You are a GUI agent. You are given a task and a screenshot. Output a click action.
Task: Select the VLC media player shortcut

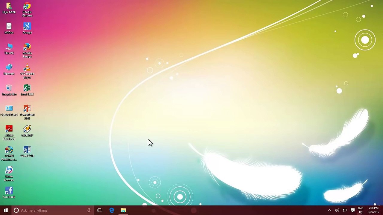(x=27, y=71)
